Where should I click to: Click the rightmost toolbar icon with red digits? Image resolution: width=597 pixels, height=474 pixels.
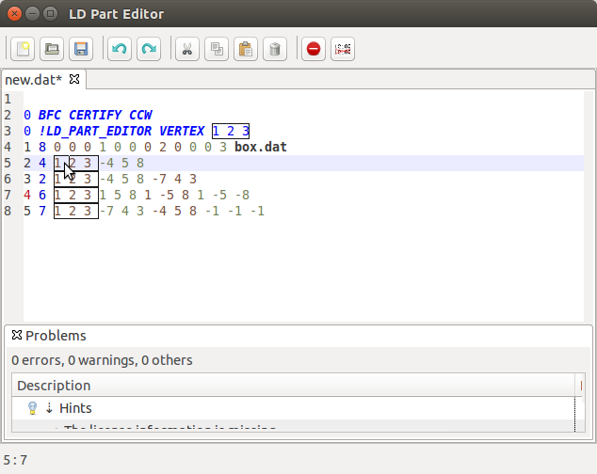[343, 49]
